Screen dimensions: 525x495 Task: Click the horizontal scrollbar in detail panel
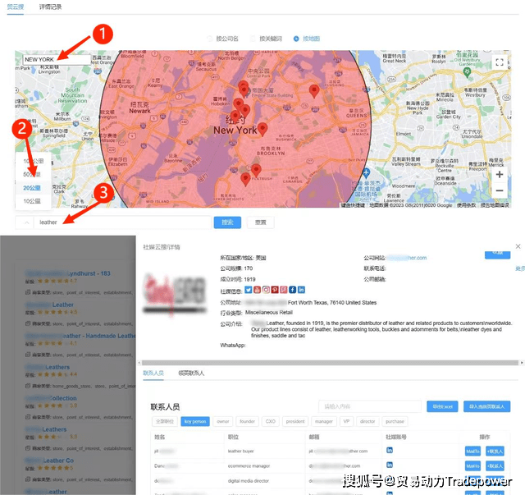click(330, 363)
